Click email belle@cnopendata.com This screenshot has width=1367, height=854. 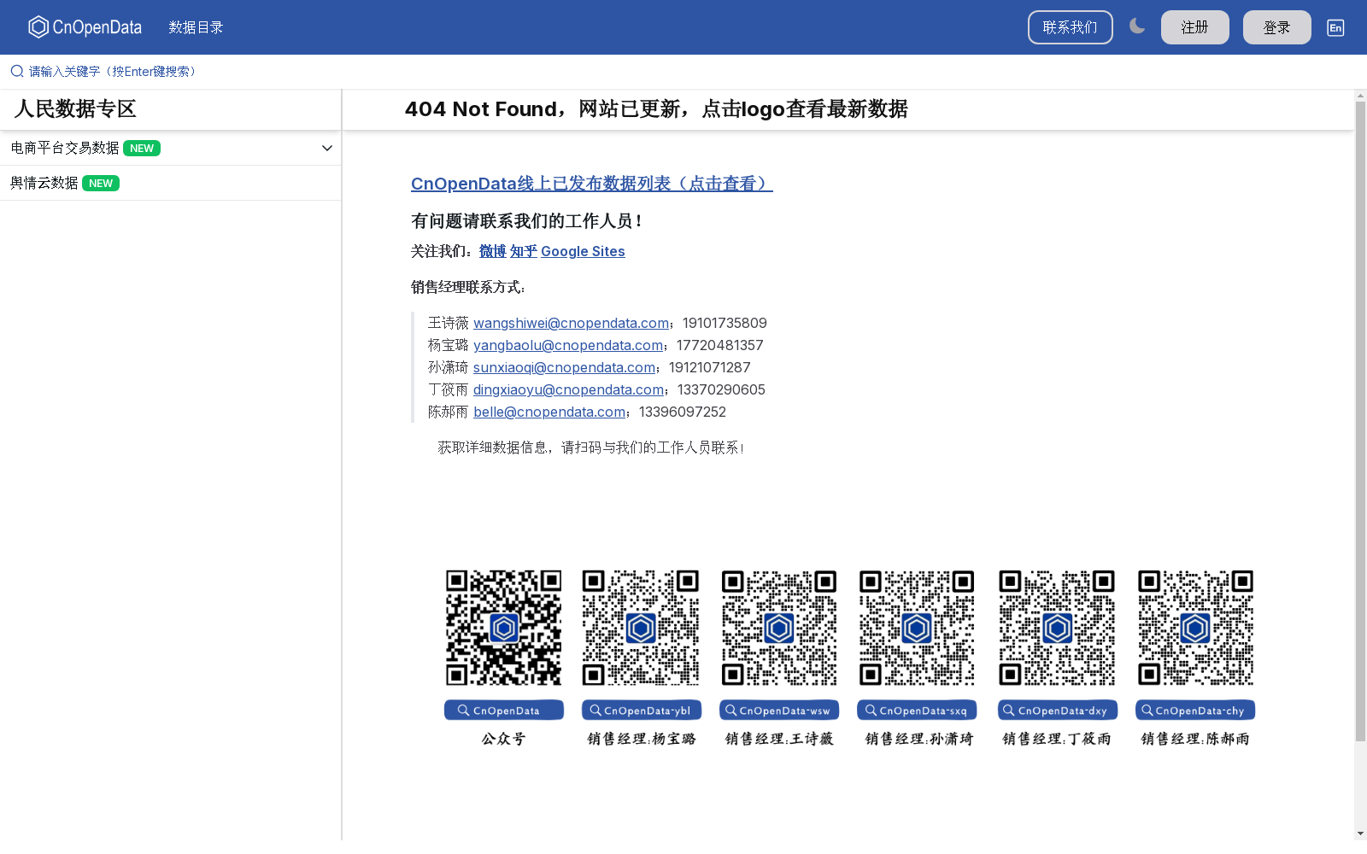point(549,412)
